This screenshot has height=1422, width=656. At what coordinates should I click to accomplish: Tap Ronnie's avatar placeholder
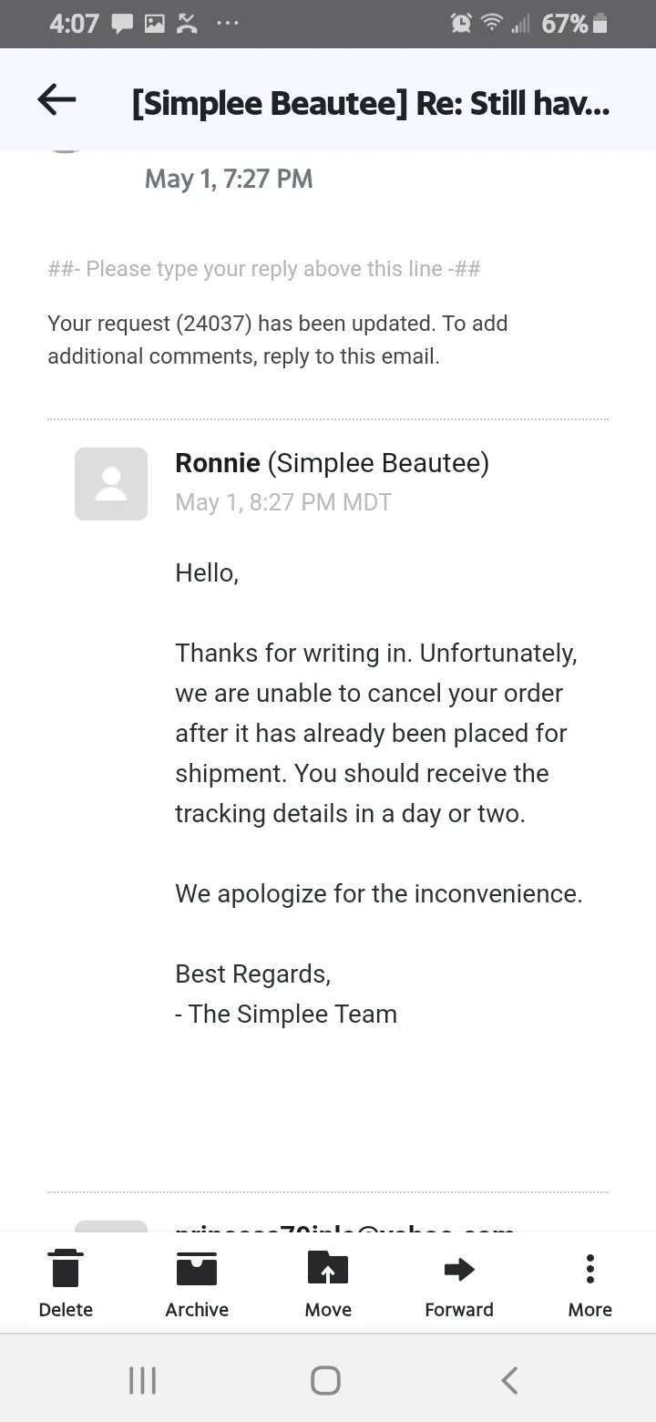[x=111, y=484]
